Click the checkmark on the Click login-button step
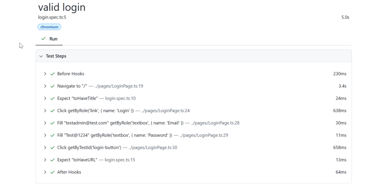This screenshot has height=187, width=365. tap(52, 147)
